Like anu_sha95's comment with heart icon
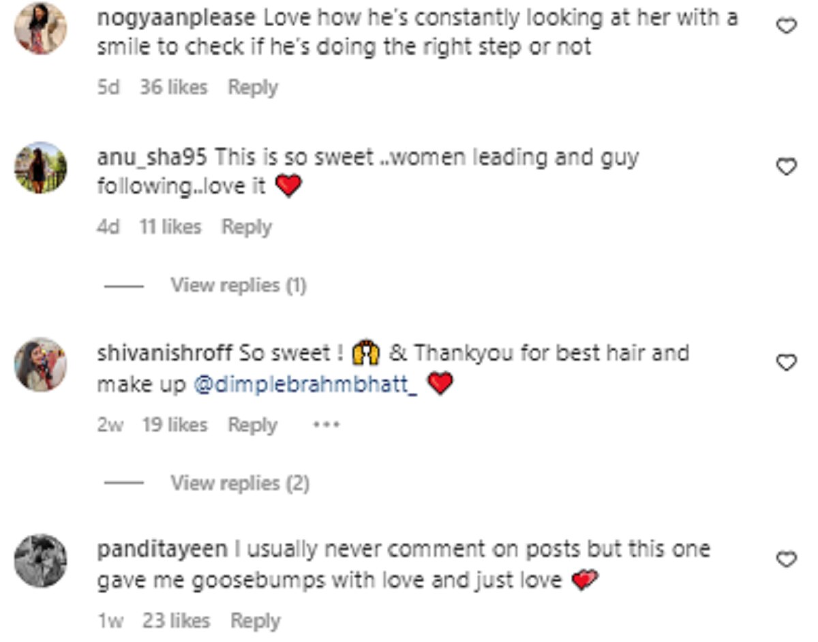The image size is (818, 642). coord(787,166)
